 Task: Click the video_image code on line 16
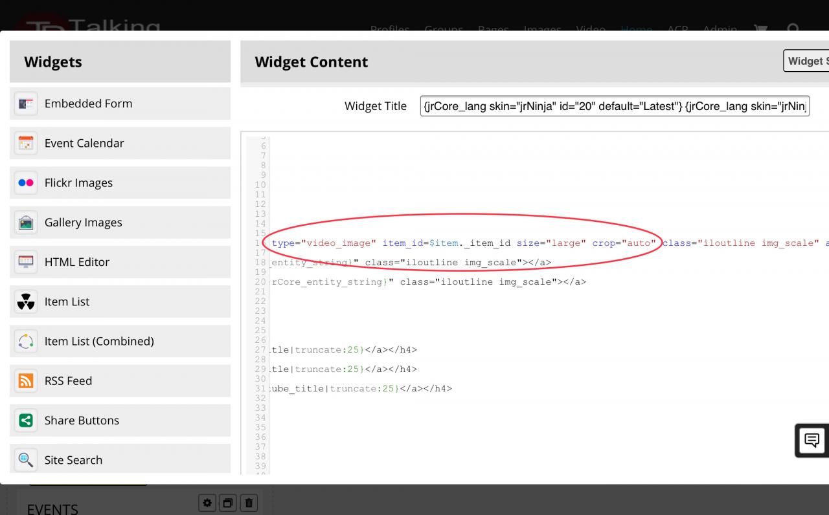338,243
